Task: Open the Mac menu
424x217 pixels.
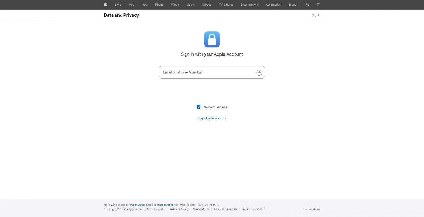Action: (x=131, y=4)
